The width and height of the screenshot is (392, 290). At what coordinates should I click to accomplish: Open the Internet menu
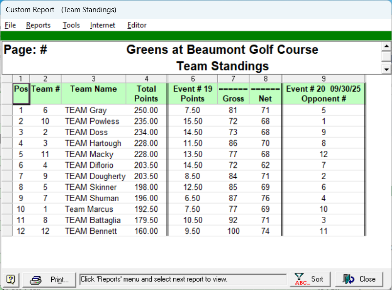pyautogui.click(x=103, y=25)
